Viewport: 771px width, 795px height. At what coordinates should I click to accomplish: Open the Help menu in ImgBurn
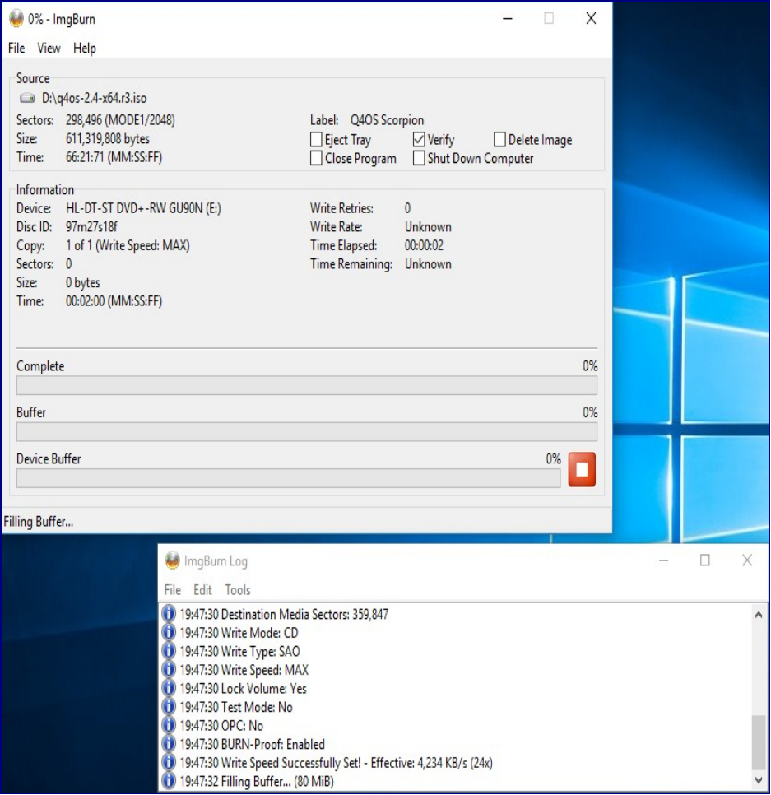(x=84, y=49)
